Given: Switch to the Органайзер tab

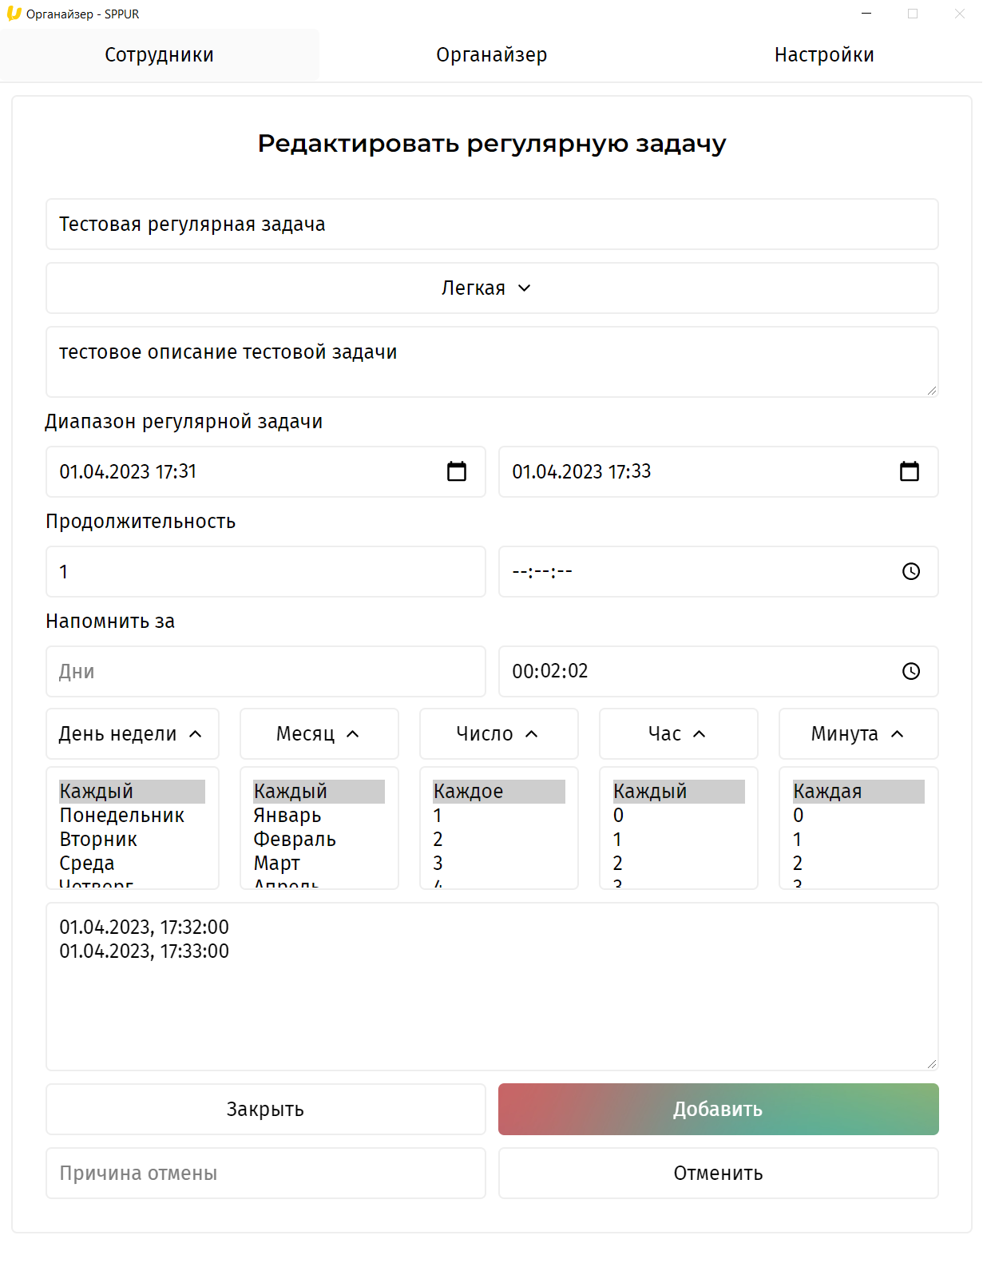Looking at the screenshot, I should (492, 55).
